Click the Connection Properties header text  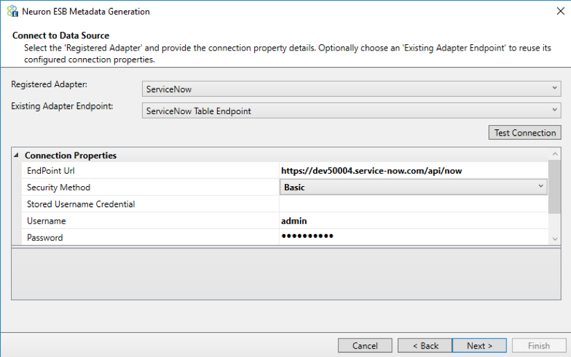click(71, 155)
